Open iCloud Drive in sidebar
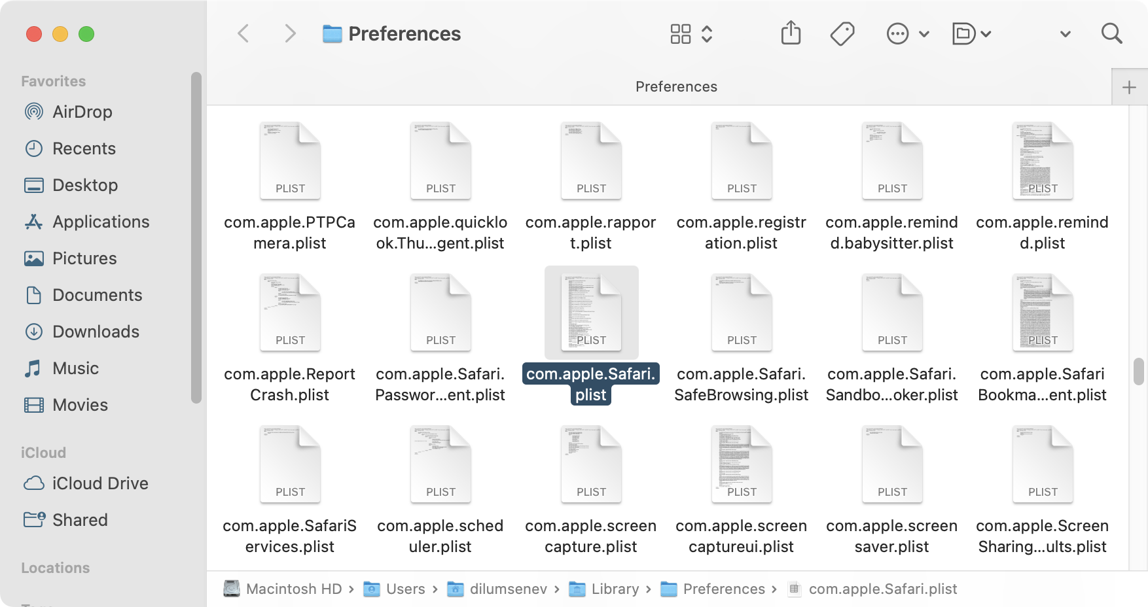The image size is (1148, 607). (x=86, y=483)
